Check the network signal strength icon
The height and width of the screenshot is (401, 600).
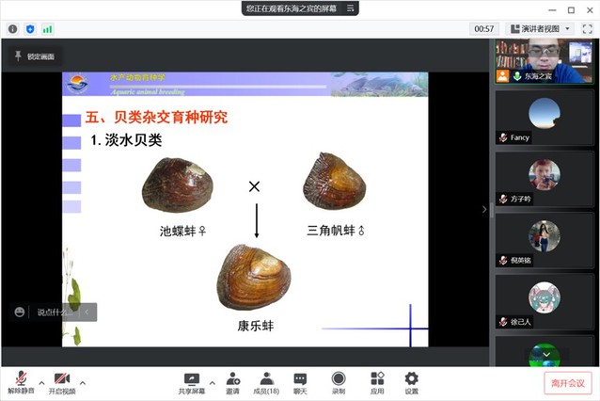(x=47, y=29)
